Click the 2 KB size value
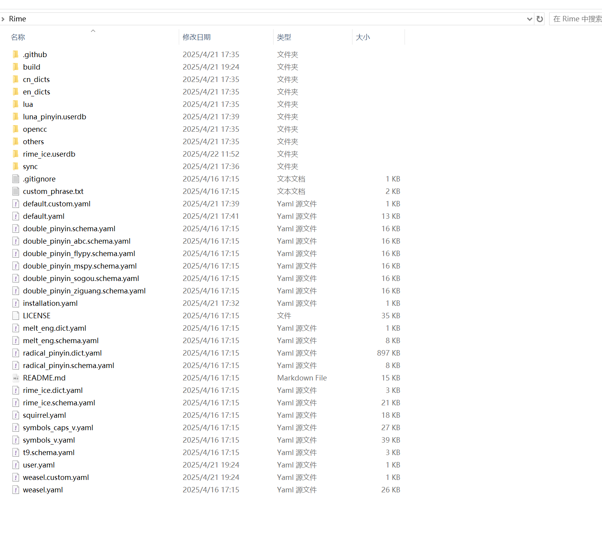This screenshot has height=539, width=602. (393, 191)
